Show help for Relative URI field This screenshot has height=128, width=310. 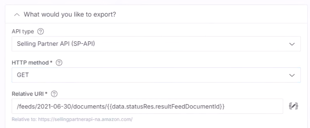pyautogui.click(x=54, y=94)
